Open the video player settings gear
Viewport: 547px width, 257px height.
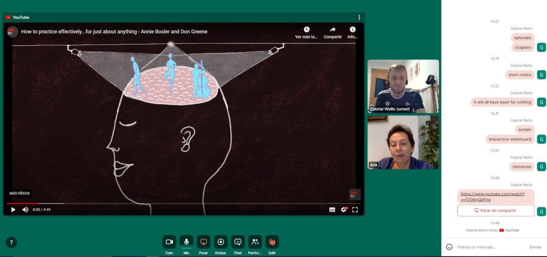point(344,210)
